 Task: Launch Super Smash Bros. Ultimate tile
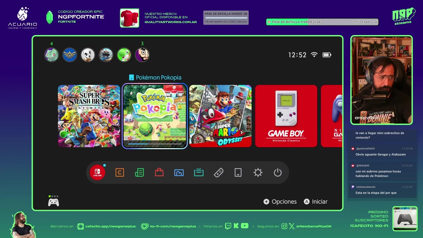[x=89, y=116]
